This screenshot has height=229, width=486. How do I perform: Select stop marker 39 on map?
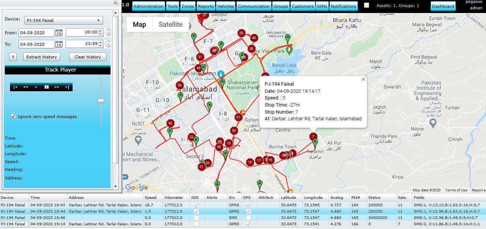[x=180, y=85]
